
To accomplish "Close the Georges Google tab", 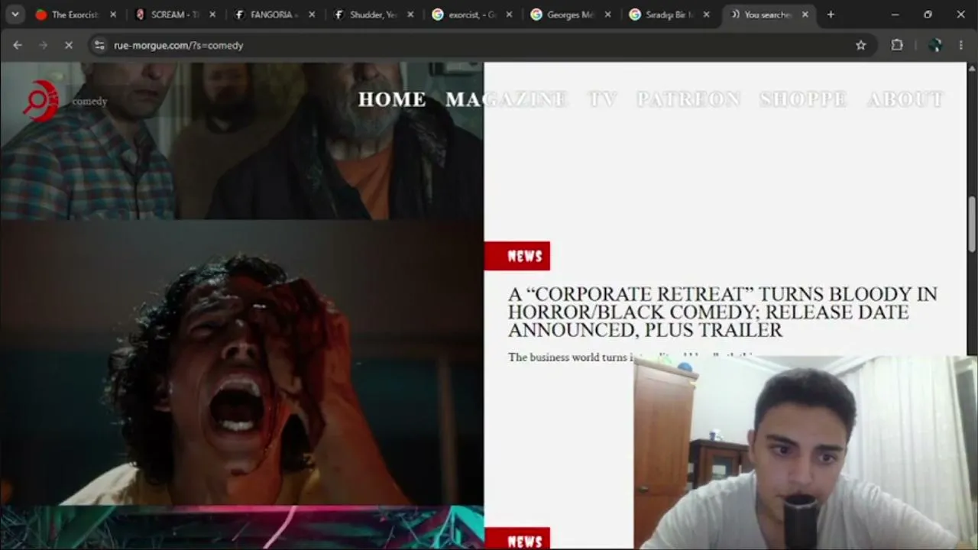I will [608, 15].
